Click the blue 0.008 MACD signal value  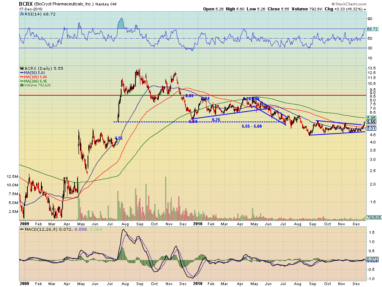(81, 229)
